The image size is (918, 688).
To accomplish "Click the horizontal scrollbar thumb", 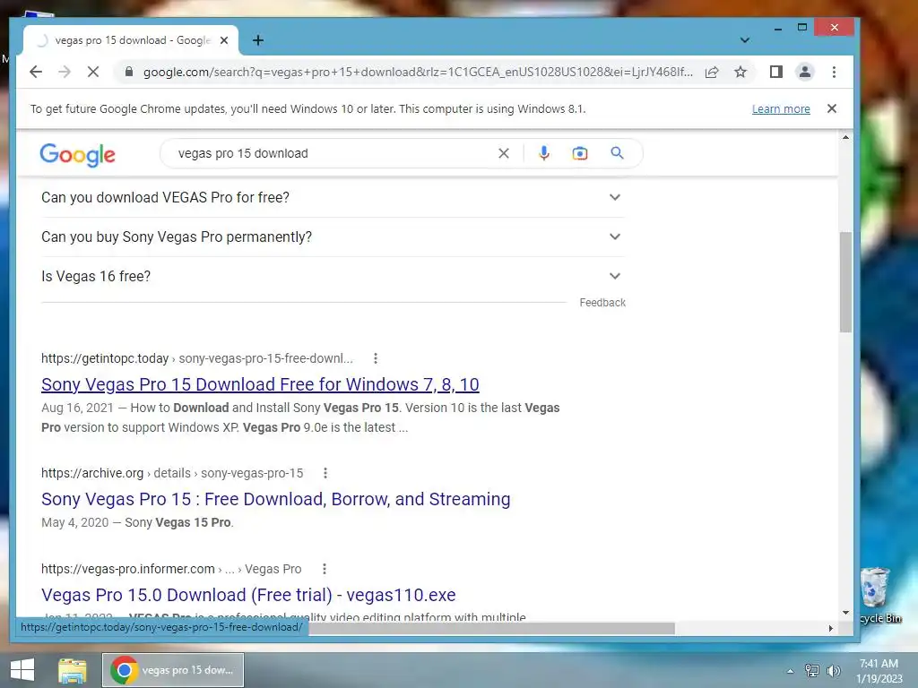I will point(492,628).
